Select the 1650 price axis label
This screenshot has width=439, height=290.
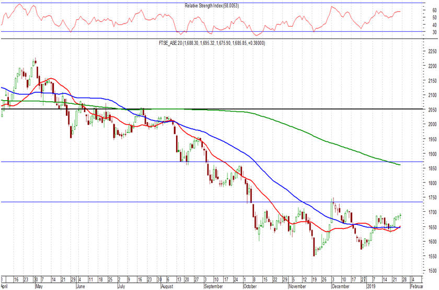point(432,227)
